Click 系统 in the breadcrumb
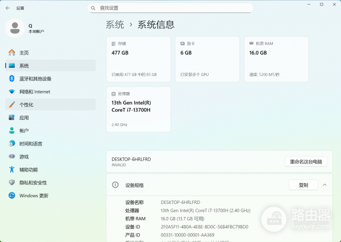341x242 pixels. click(115, 24)
